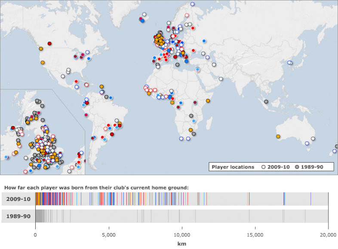Click the grey 1989-90 marker in Southeast Asia
Screen dimensions: 338x249
pyautogui.click(x=266, y=102)
